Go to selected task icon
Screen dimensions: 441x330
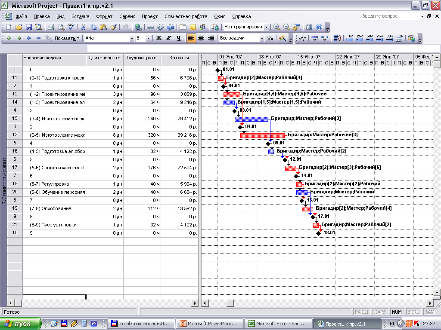click(296, 27)
